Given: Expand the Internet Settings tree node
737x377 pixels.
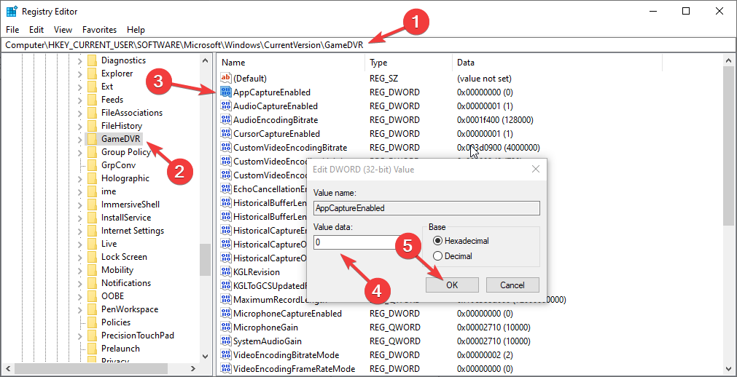Looking at the screenshot, I should click(79, 231).
